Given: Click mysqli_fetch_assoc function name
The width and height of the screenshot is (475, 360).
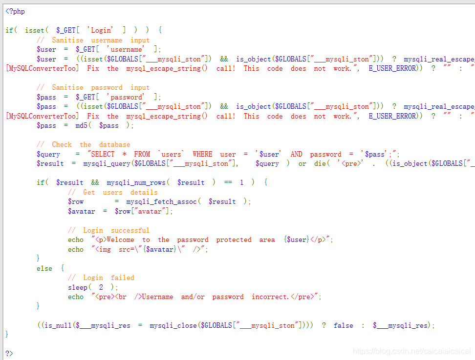Looking at the screenshot, I should pos(161,201).
